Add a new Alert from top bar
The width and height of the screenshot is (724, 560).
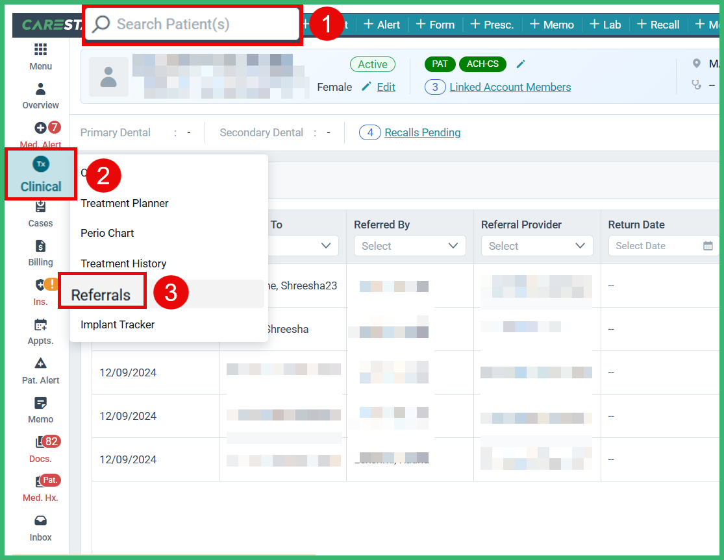[x=382, y=25]
